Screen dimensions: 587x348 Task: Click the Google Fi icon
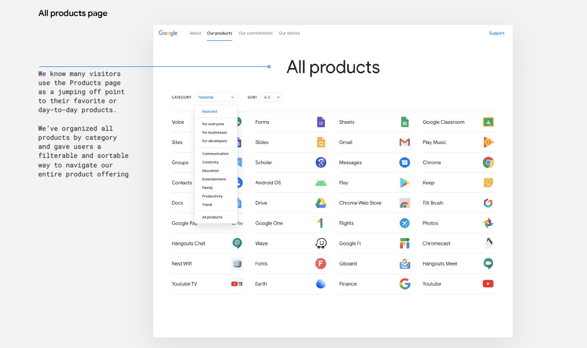tap(404, 243)
